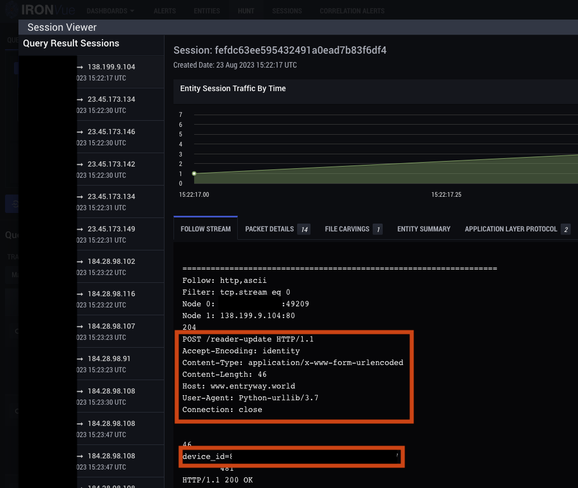Click the Application Layer Protocol badge 2
This screenshot has width=578, height=488.
566,229
